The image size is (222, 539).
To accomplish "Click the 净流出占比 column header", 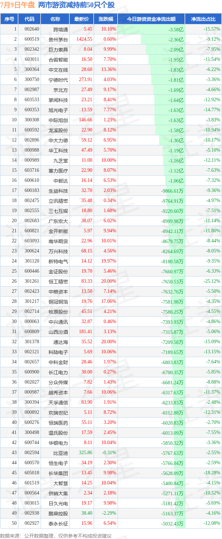I will pyautogui.click(x=203, y=19).
